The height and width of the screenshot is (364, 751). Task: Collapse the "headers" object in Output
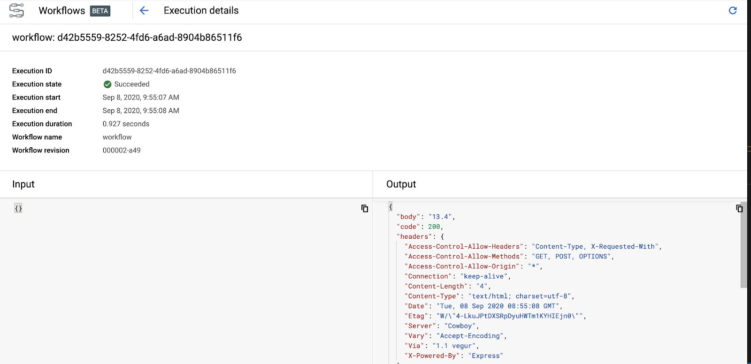[442, 236]
